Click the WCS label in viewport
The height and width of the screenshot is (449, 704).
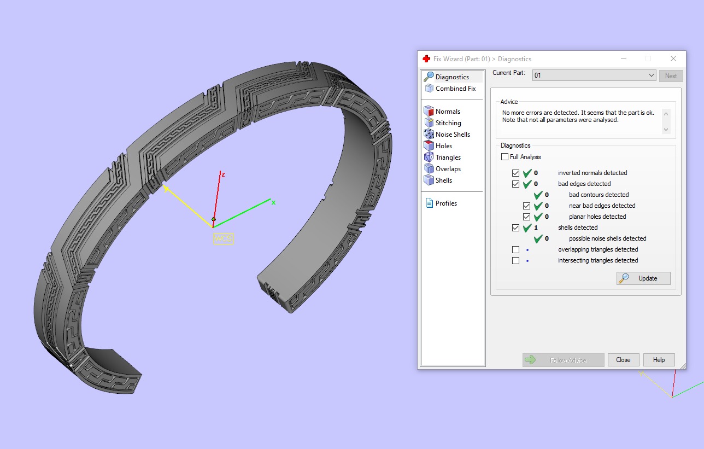[223, 239]
